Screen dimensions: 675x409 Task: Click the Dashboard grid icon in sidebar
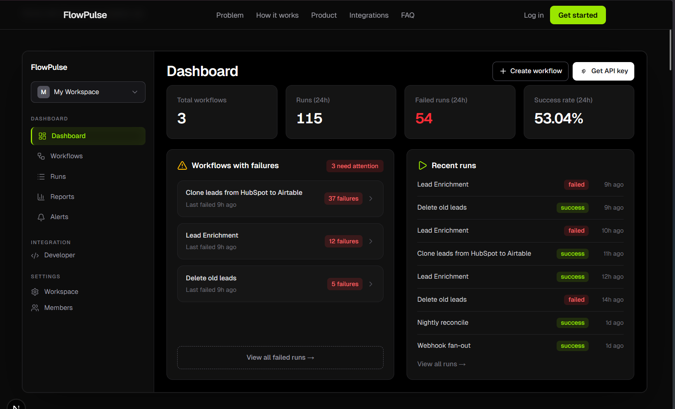42,136
